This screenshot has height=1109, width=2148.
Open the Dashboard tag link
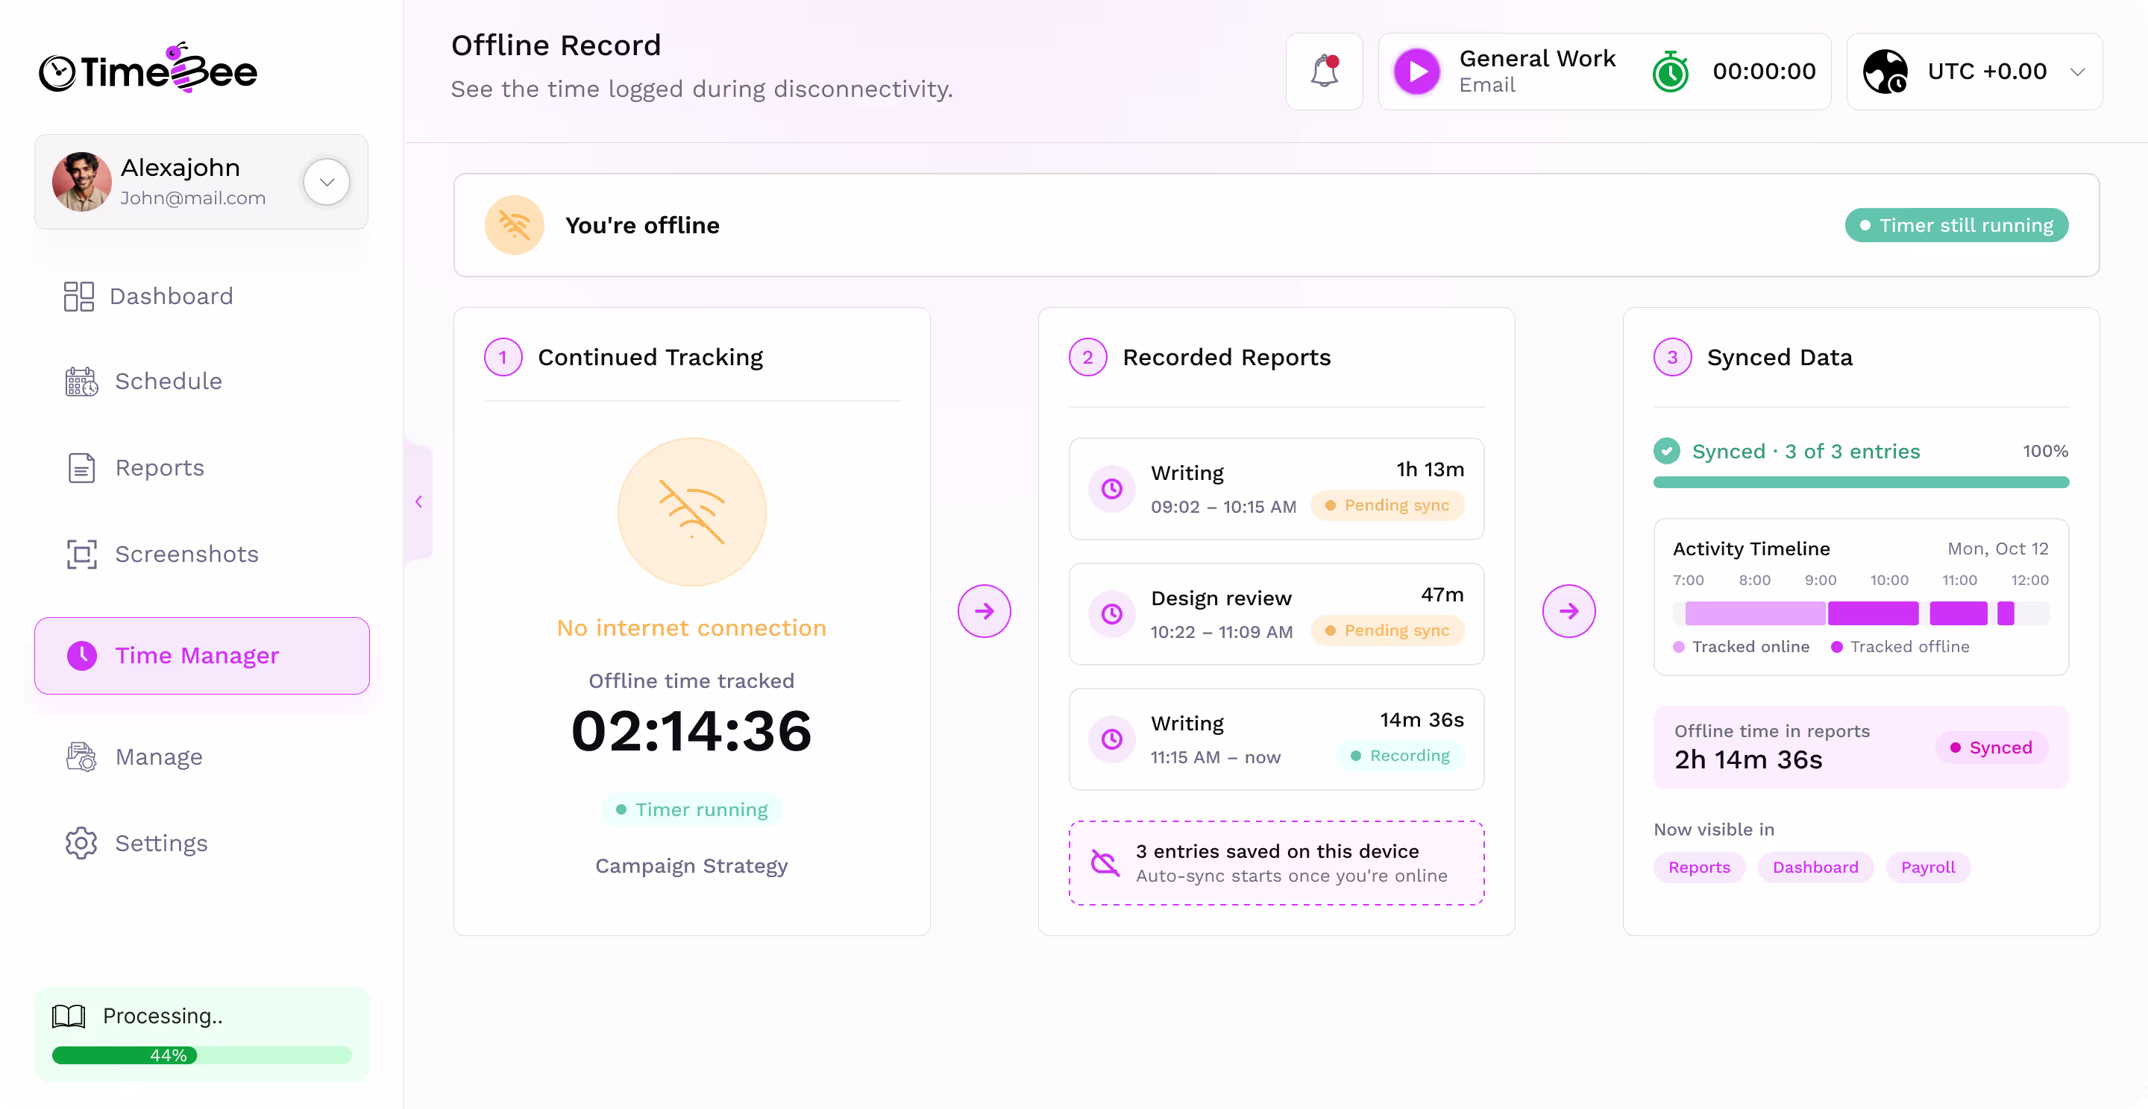[x=1815, y=868]
